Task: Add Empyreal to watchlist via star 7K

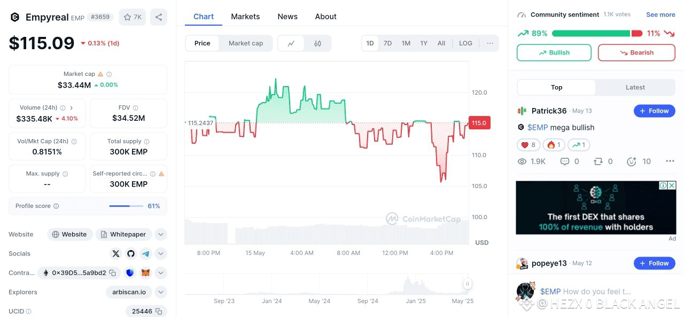Action: (x=133, y=17)
